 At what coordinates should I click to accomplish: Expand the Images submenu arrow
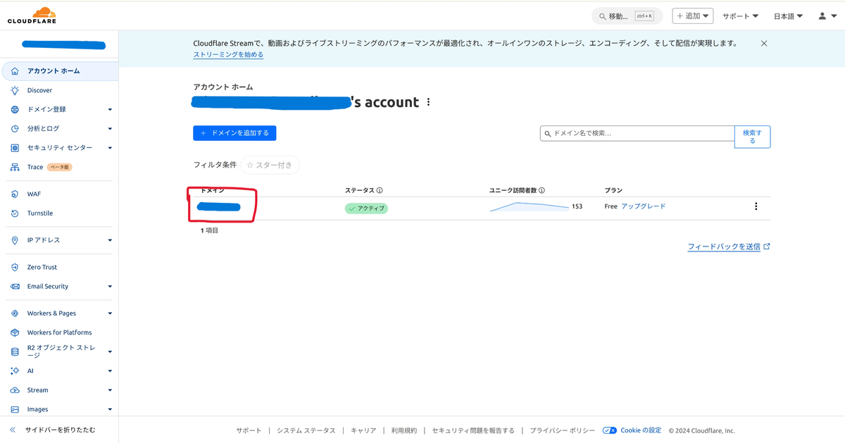(110, 409)
